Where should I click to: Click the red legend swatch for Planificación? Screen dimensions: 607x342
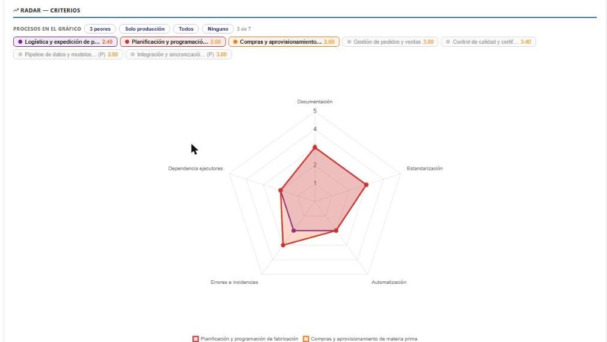coord(195,339)
